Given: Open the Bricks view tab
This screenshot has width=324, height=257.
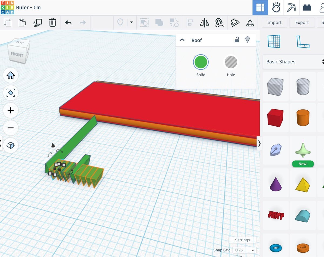Looking at the screenshot, I should (x=307, y=8).
